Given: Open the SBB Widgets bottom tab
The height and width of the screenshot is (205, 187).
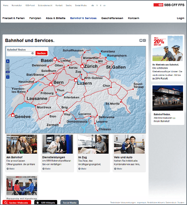Looking at the screenshot, I should click(46, 202).
